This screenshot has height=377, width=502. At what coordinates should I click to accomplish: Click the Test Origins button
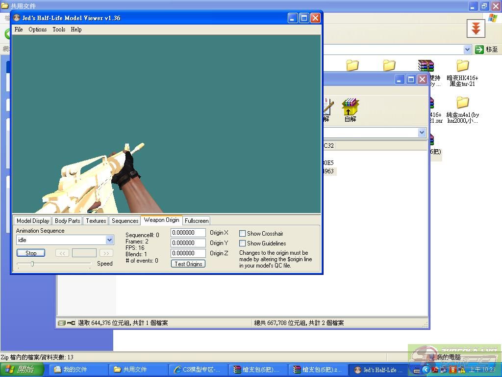click(x=188, y=264)
